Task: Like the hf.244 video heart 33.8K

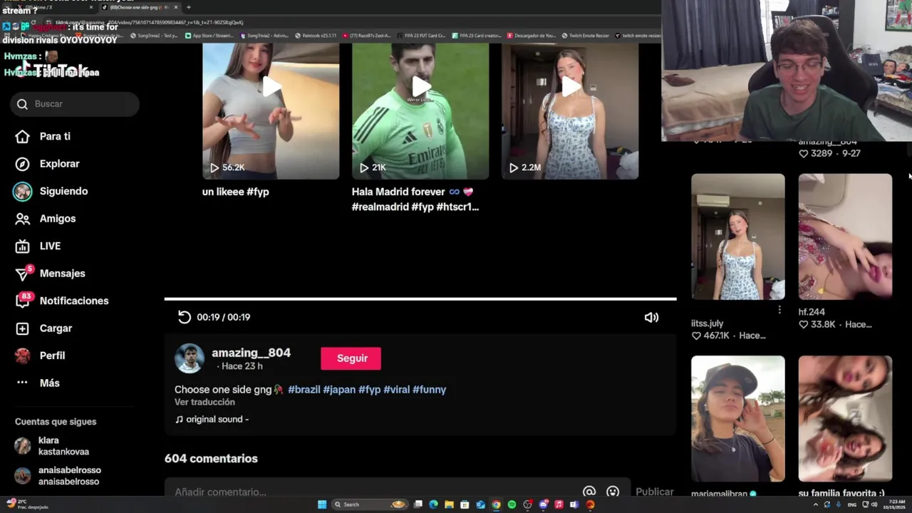Action: [804, 325]
